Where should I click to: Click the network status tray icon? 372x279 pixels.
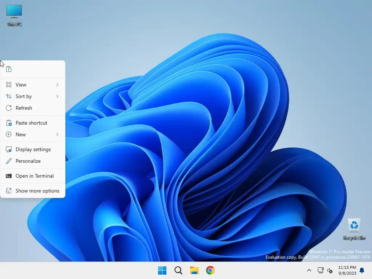320,270
